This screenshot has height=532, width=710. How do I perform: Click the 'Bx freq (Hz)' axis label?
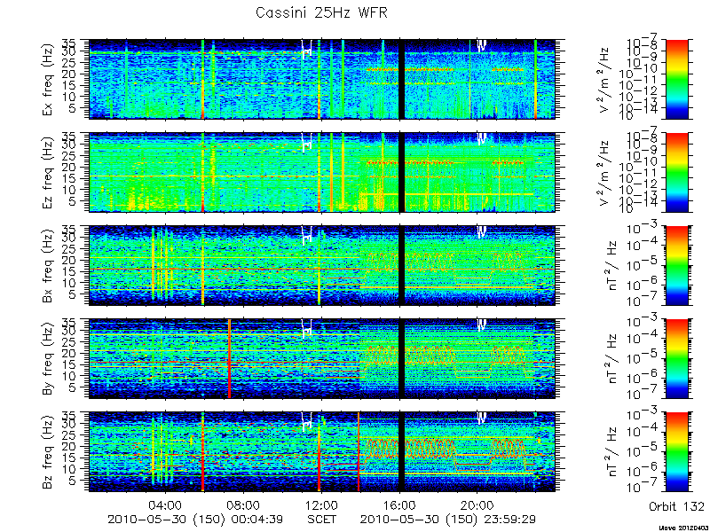coord(48,266)
